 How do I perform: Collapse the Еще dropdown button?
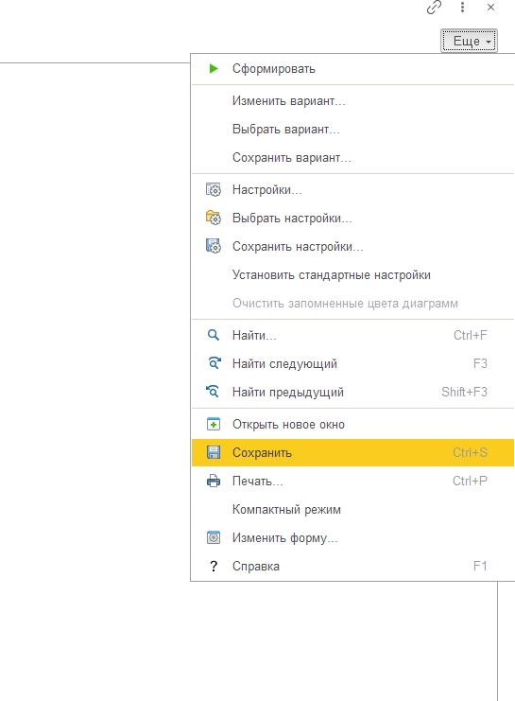(x=469, y=41)
